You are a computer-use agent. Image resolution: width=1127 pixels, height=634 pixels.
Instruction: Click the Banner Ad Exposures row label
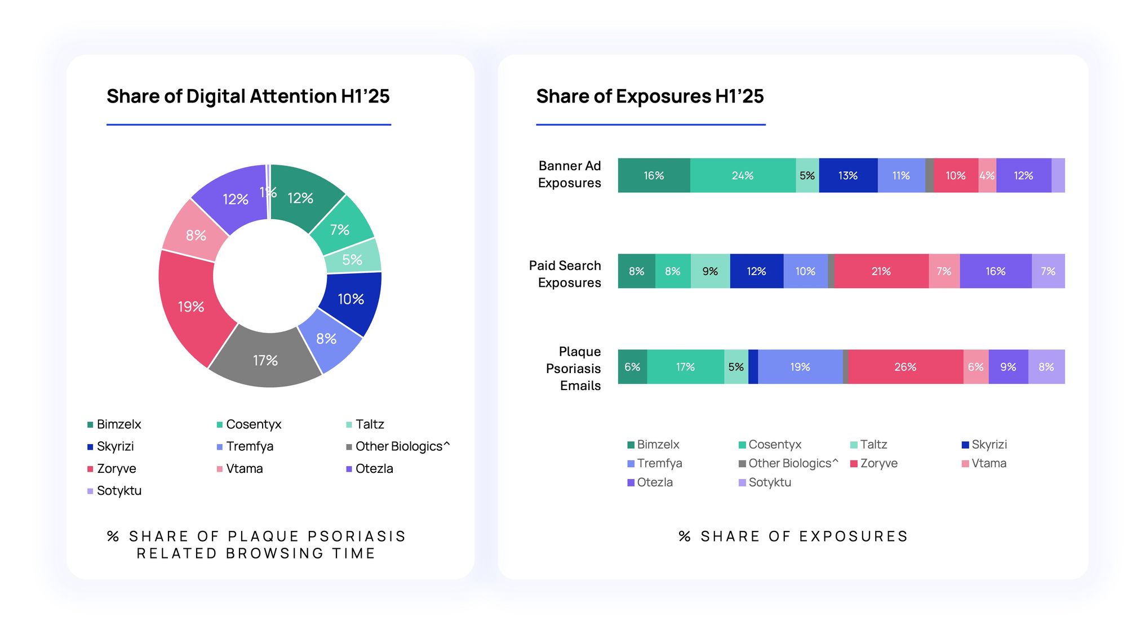(570, 174)
